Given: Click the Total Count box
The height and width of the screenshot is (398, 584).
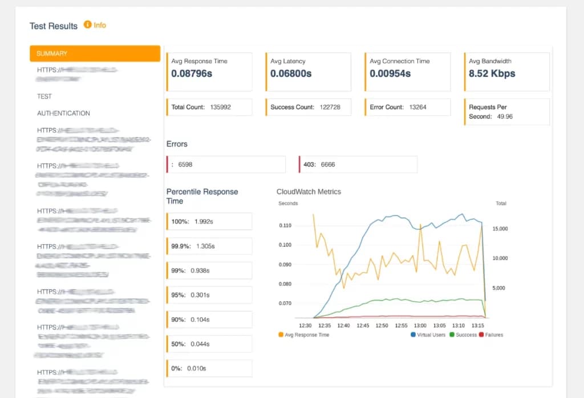Looking at the screenshot, I should [x=209, y=107].
